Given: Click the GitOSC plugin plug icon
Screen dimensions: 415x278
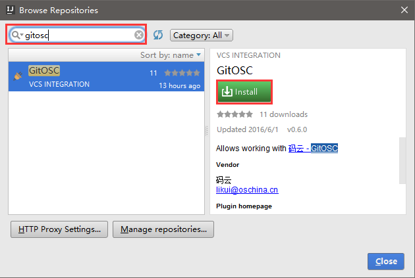Looking at the screenshot, I should tap(18, 76).
